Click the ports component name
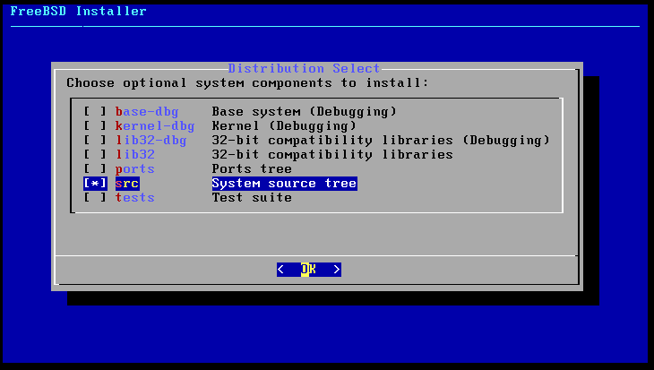 tap(134, 169)
